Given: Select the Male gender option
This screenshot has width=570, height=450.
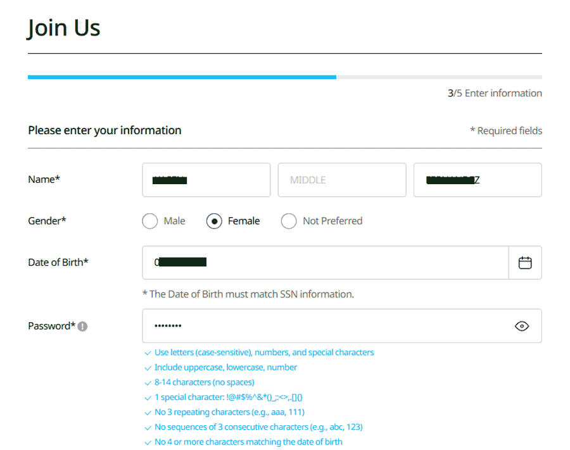Looking at the screenshot, I should tap(149, 221).
